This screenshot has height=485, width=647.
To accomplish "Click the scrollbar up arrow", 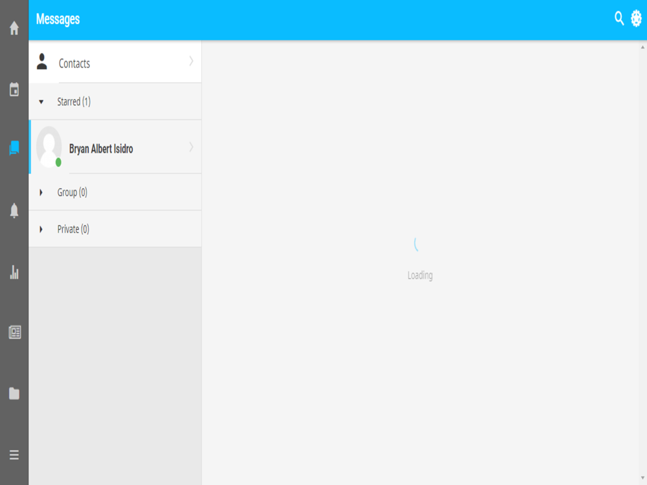I will coord(642,47).
